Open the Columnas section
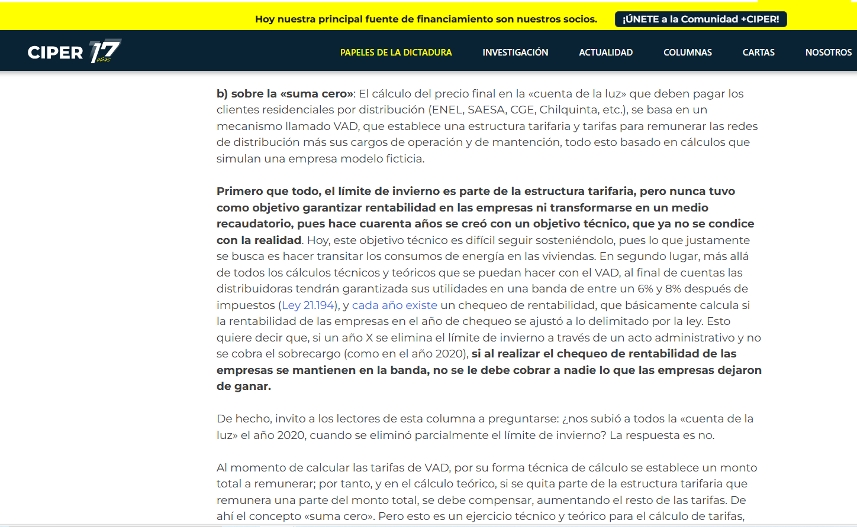This screenshot has width=857, height=527. (688, 53)
